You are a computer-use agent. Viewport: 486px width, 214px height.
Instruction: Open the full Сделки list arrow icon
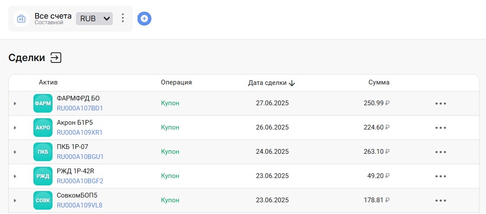point(56,58)
